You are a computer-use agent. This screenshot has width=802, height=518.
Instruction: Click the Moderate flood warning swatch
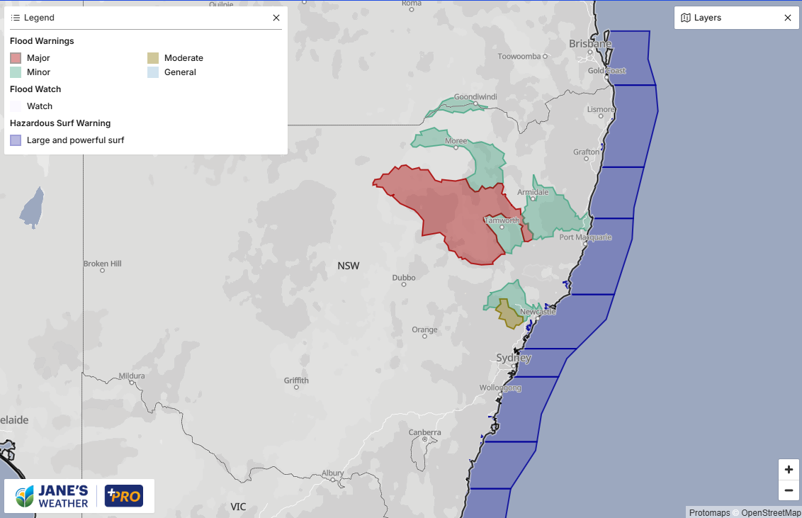153,57
